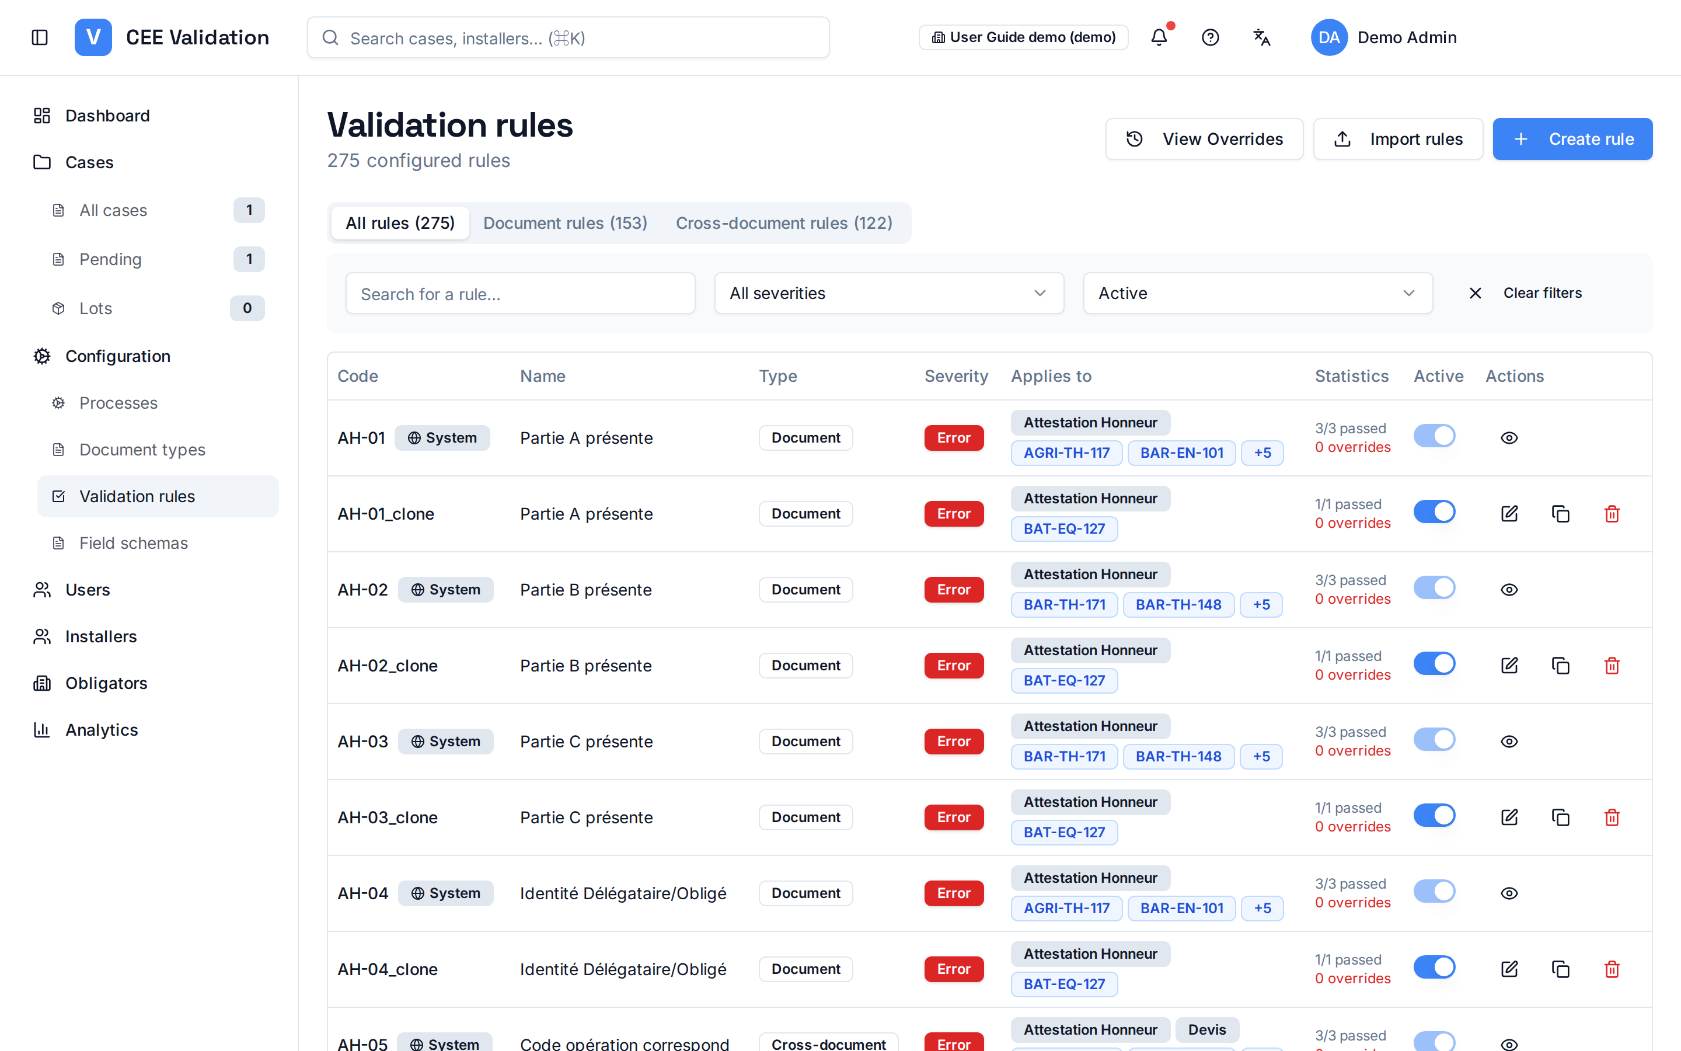
Task: Click the Dashboard grid icon in sidebar
Action: (x=41, y=116)
